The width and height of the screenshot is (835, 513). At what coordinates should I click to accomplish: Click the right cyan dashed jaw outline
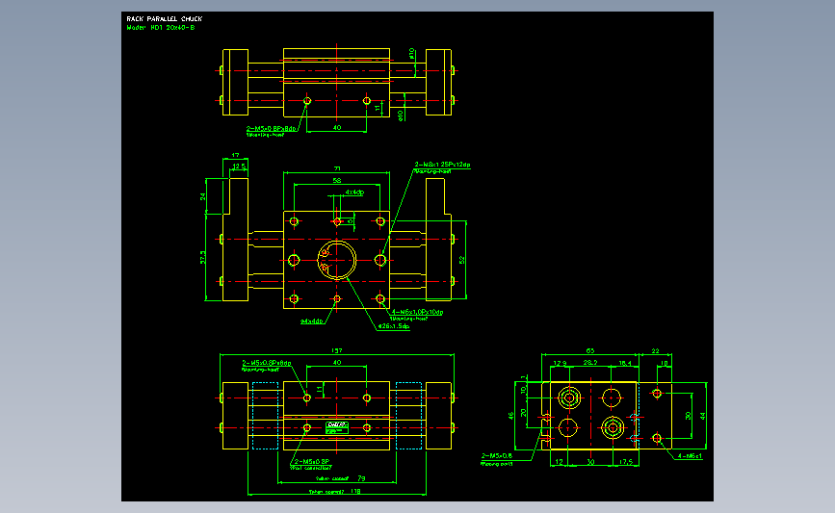coord(409,416)
